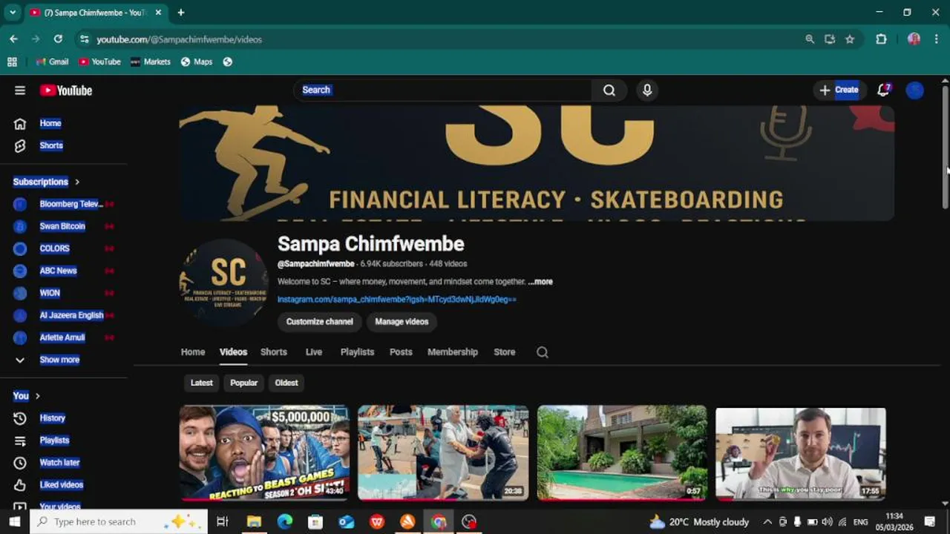Open the Store tab
Screen dimensions: 950x534
click(x=505, y=352)
